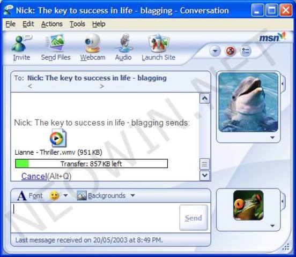
Task: Open the emoticon dropdown arrow
Action: (x=65, y=195)
